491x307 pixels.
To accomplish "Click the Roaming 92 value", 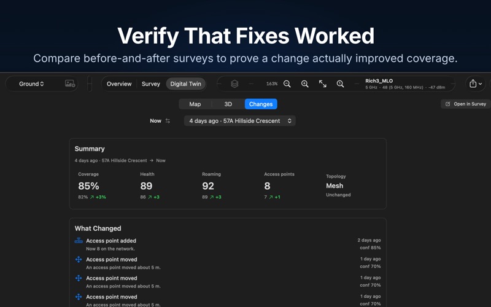I will [208, 186].
